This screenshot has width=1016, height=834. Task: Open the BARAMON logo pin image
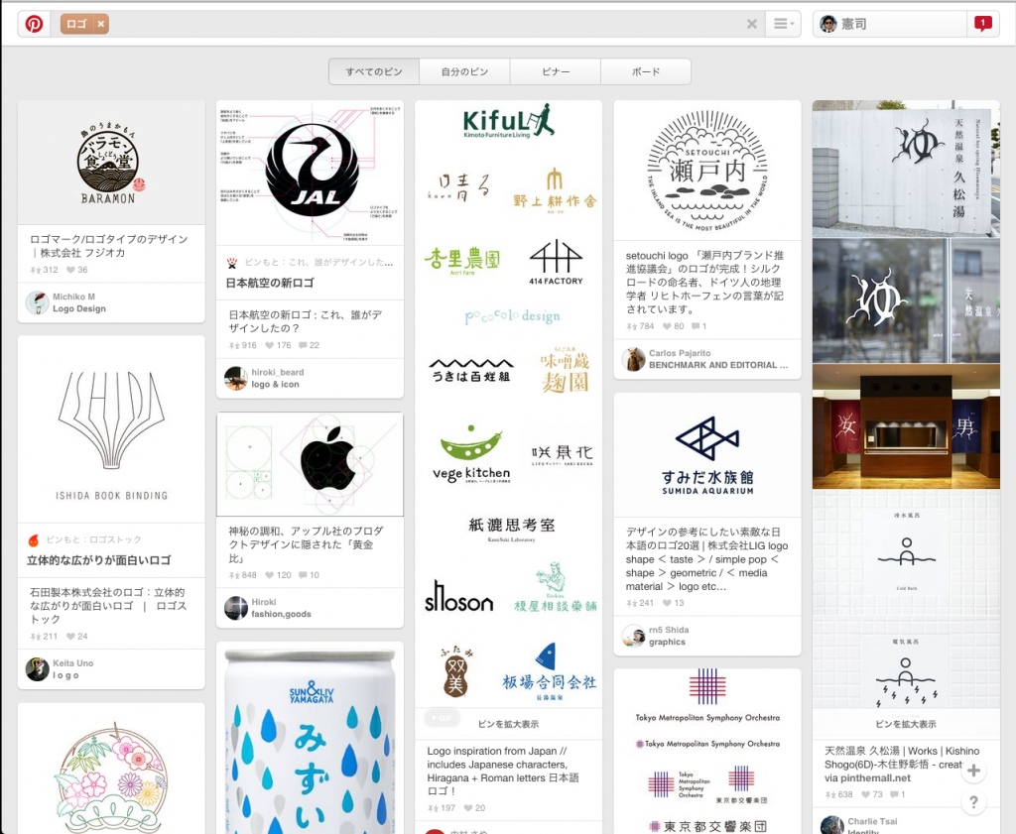(111, 163)
